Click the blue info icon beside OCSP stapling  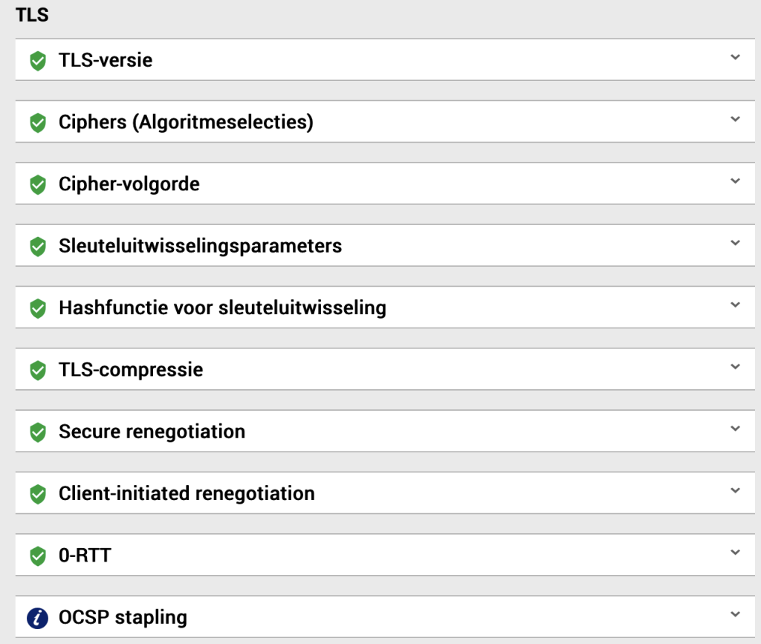tap(37, 618)
